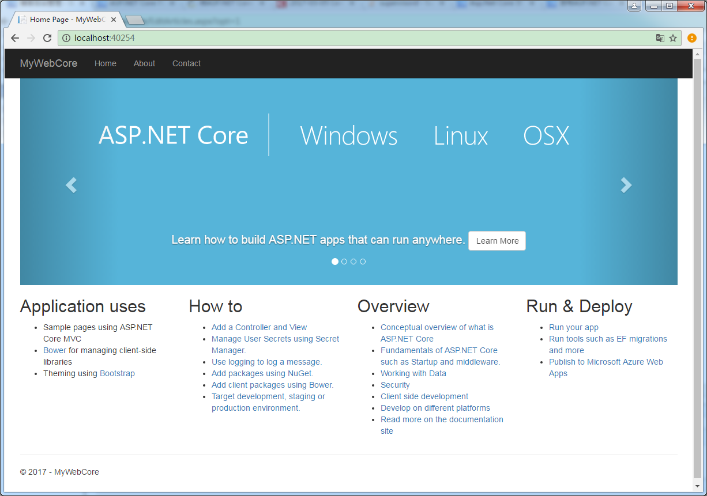Click the ASP.NET Core banner image
Image resolution: width=707 pixels, height=496 pixels.
348,181
